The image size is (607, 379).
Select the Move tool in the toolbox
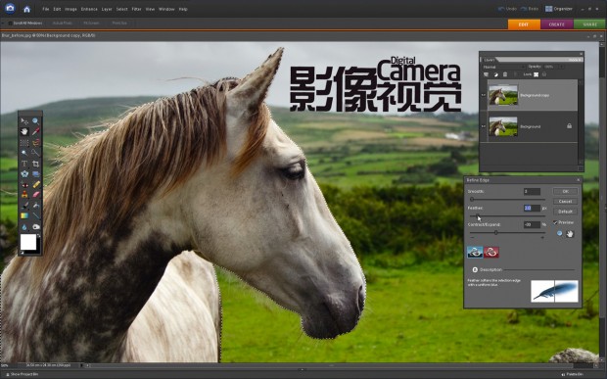point(24,120)
